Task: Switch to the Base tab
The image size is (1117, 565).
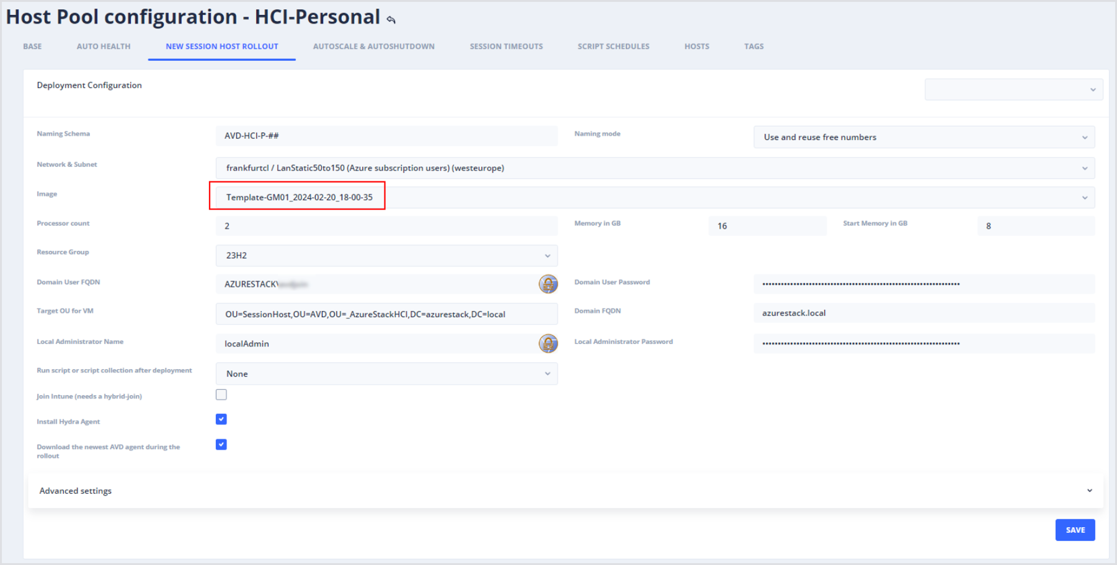Action: (32, 46)
